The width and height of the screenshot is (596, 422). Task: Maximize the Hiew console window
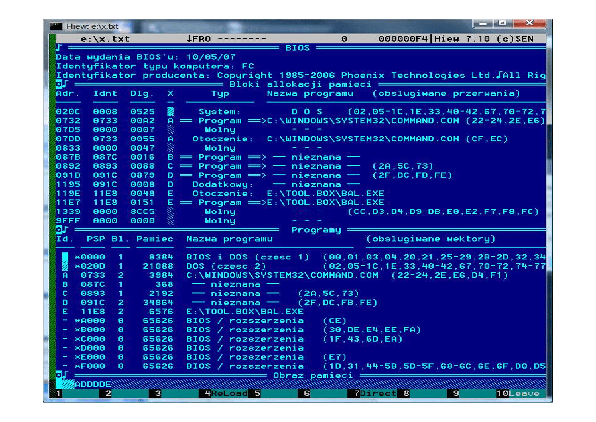502,23
